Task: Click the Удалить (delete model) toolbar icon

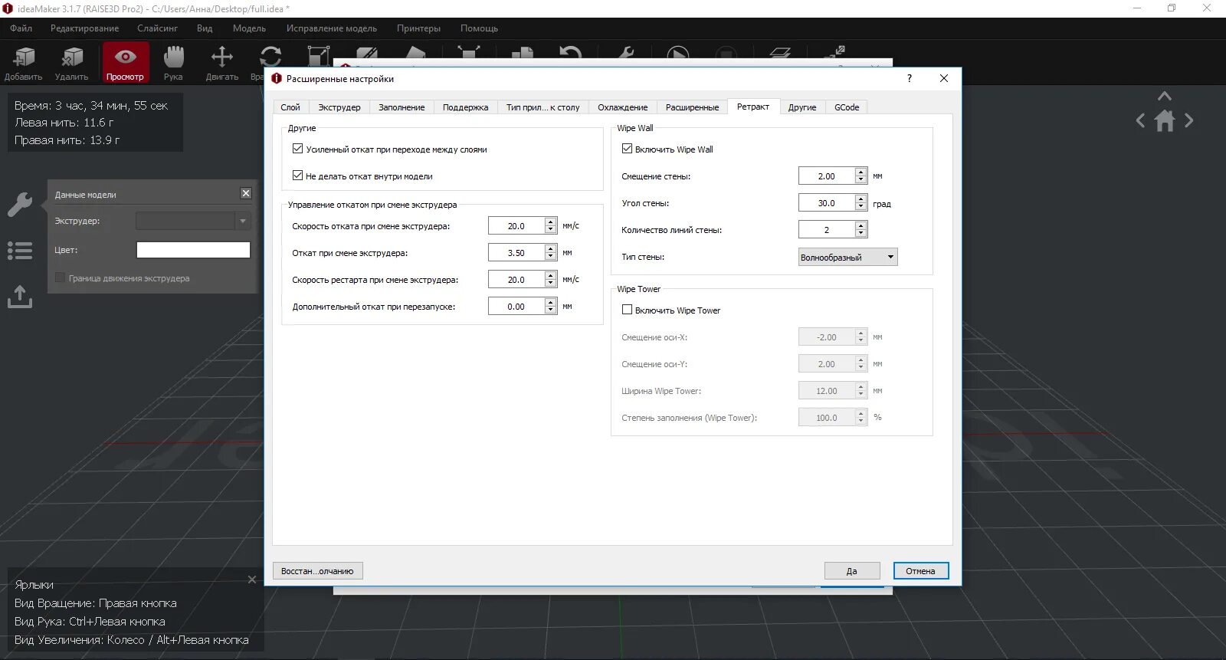Action: [71, 63]
